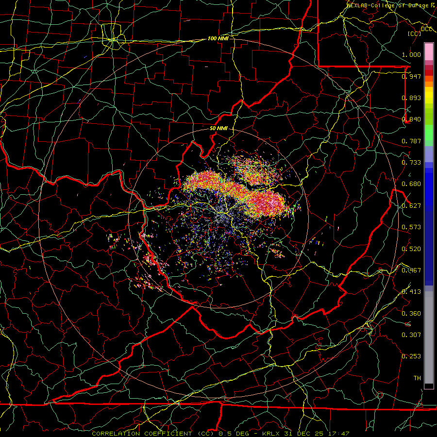Select the 0.467 color scale value

[x=411, y=270]
